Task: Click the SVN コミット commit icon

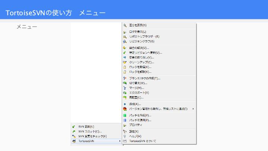Action: (74, 132)
